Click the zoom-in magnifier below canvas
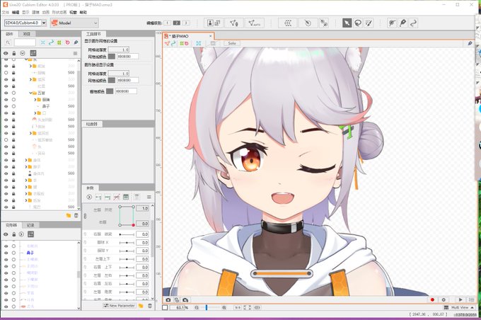Image resolution: width=481 pixels, height=320 pixels. [224, 307]
